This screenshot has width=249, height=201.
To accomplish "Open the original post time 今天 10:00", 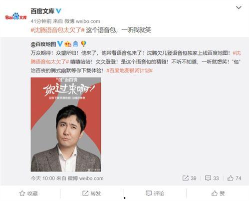I will pyautogui.click(x=43, y=178).
